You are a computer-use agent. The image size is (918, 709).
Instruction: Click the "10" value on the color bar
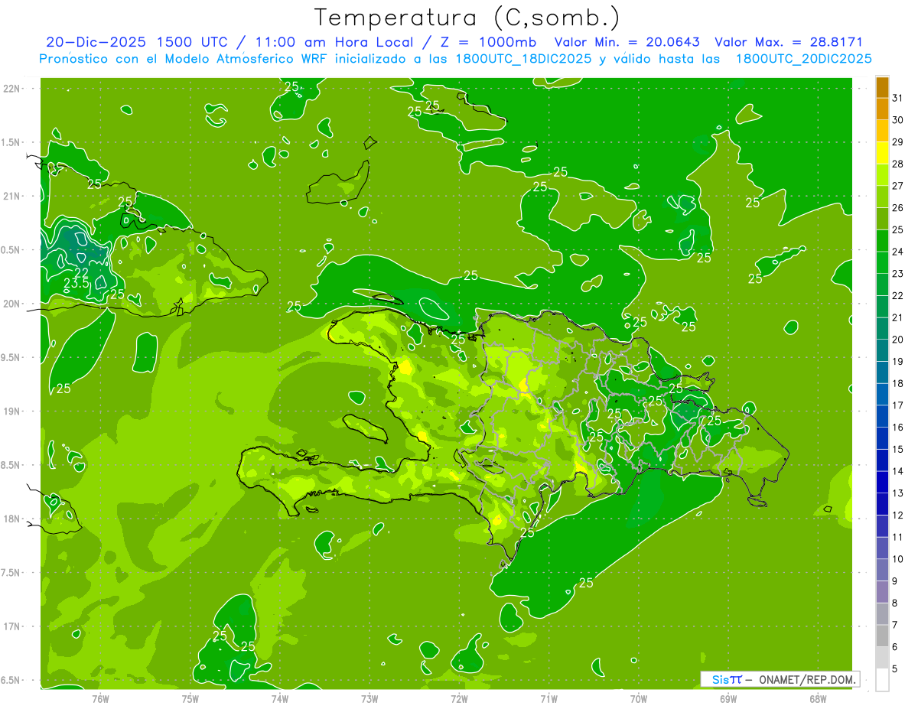897,559
